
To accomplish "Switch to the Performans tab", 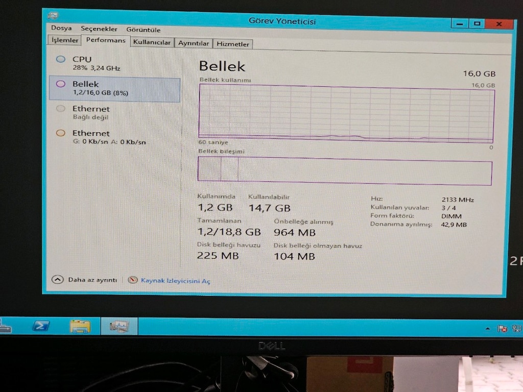I will click(105, 40).
